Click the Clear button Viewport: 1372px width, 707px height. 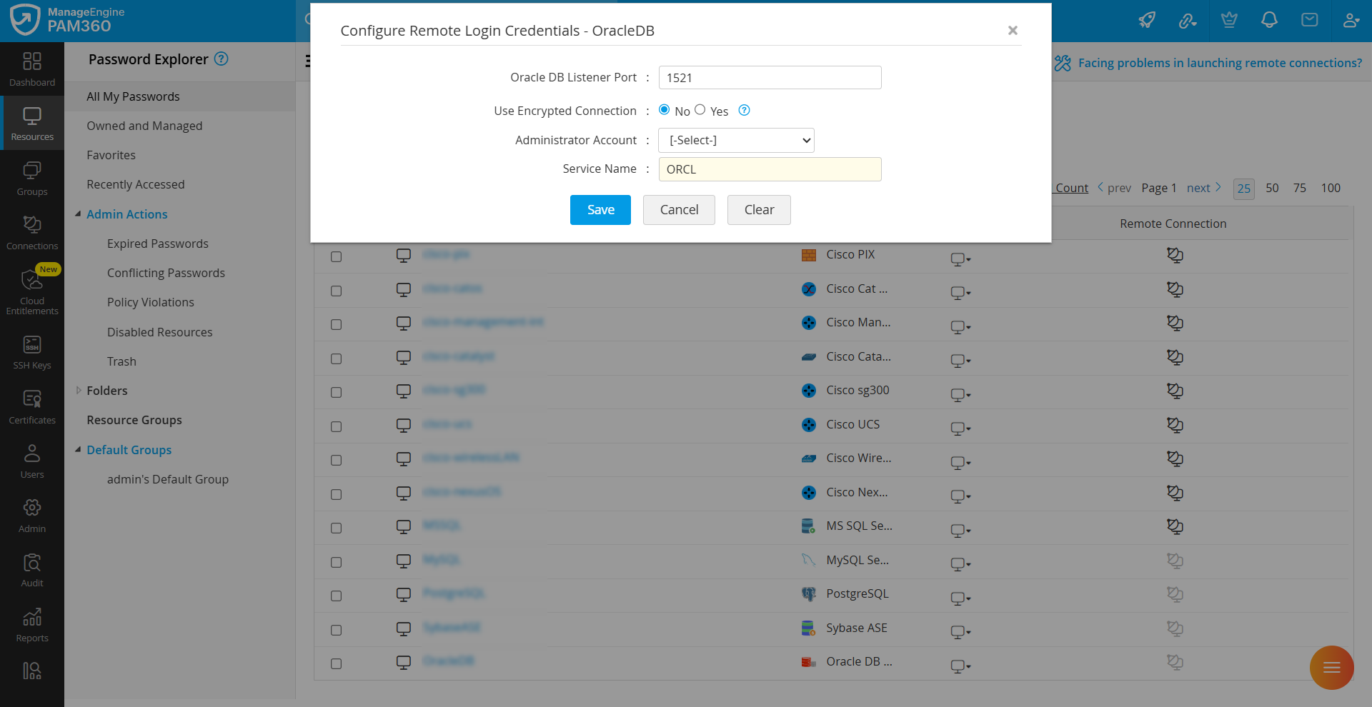[759, 210]
